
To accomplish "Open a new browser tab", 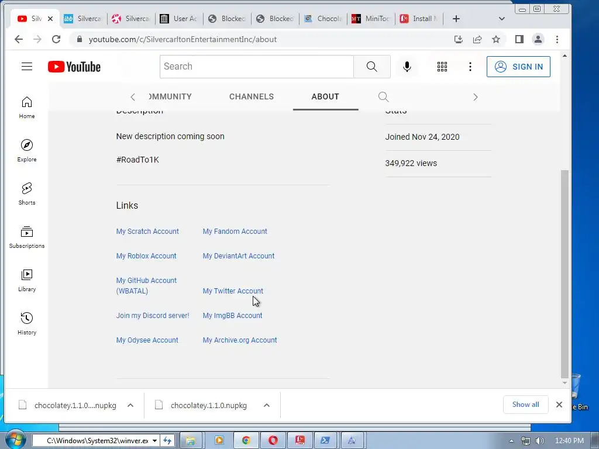I will click(456, 19).
